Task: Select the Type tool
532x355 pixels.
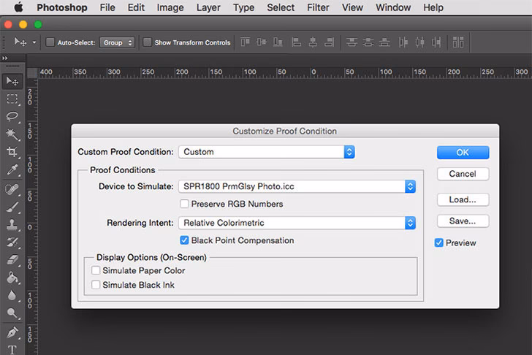Action: tap(12, 349)
